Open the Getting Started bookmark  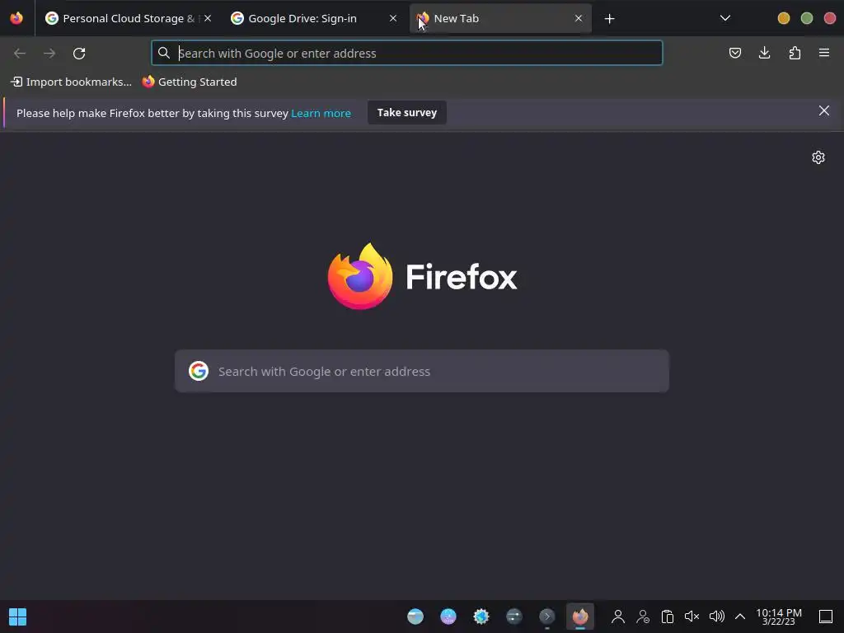point(190,82)
